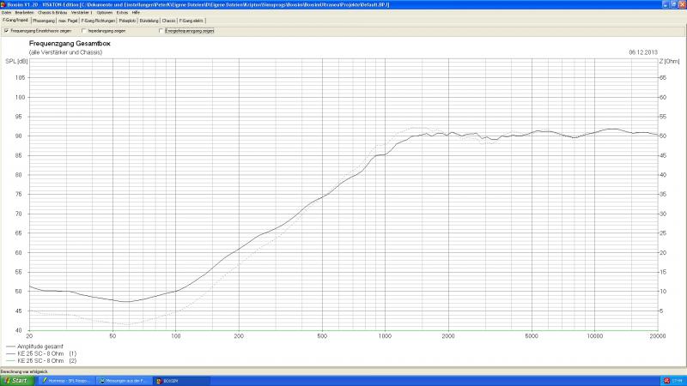
Task: Enable Impedanzgang zeigen checkbox
Action: point(83,31)
